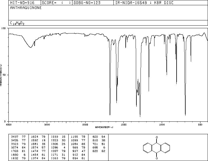Image resolution: width=208 pixels, height=161 pixels.
Task: Select peak table entry 969
Action: pos(75,147)
